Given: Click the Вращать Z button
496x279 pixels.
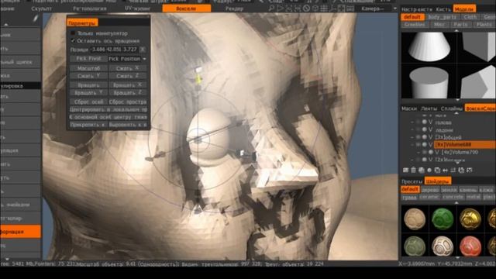Looking at the screenshot, I should click(127, 93).
